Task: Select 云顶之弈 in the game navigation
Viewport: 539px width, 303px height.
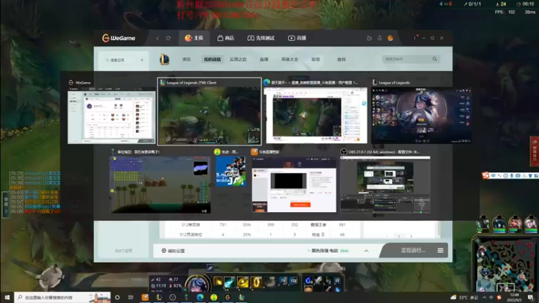Action: [238, 59]
